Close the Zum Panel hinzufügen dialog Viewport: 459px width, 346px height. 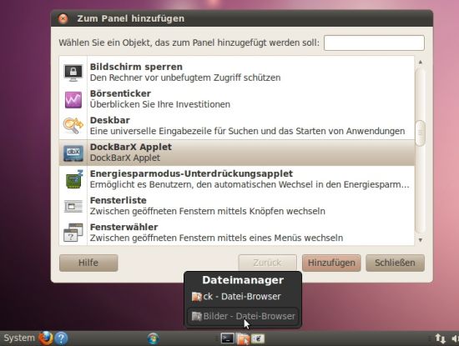63,18
